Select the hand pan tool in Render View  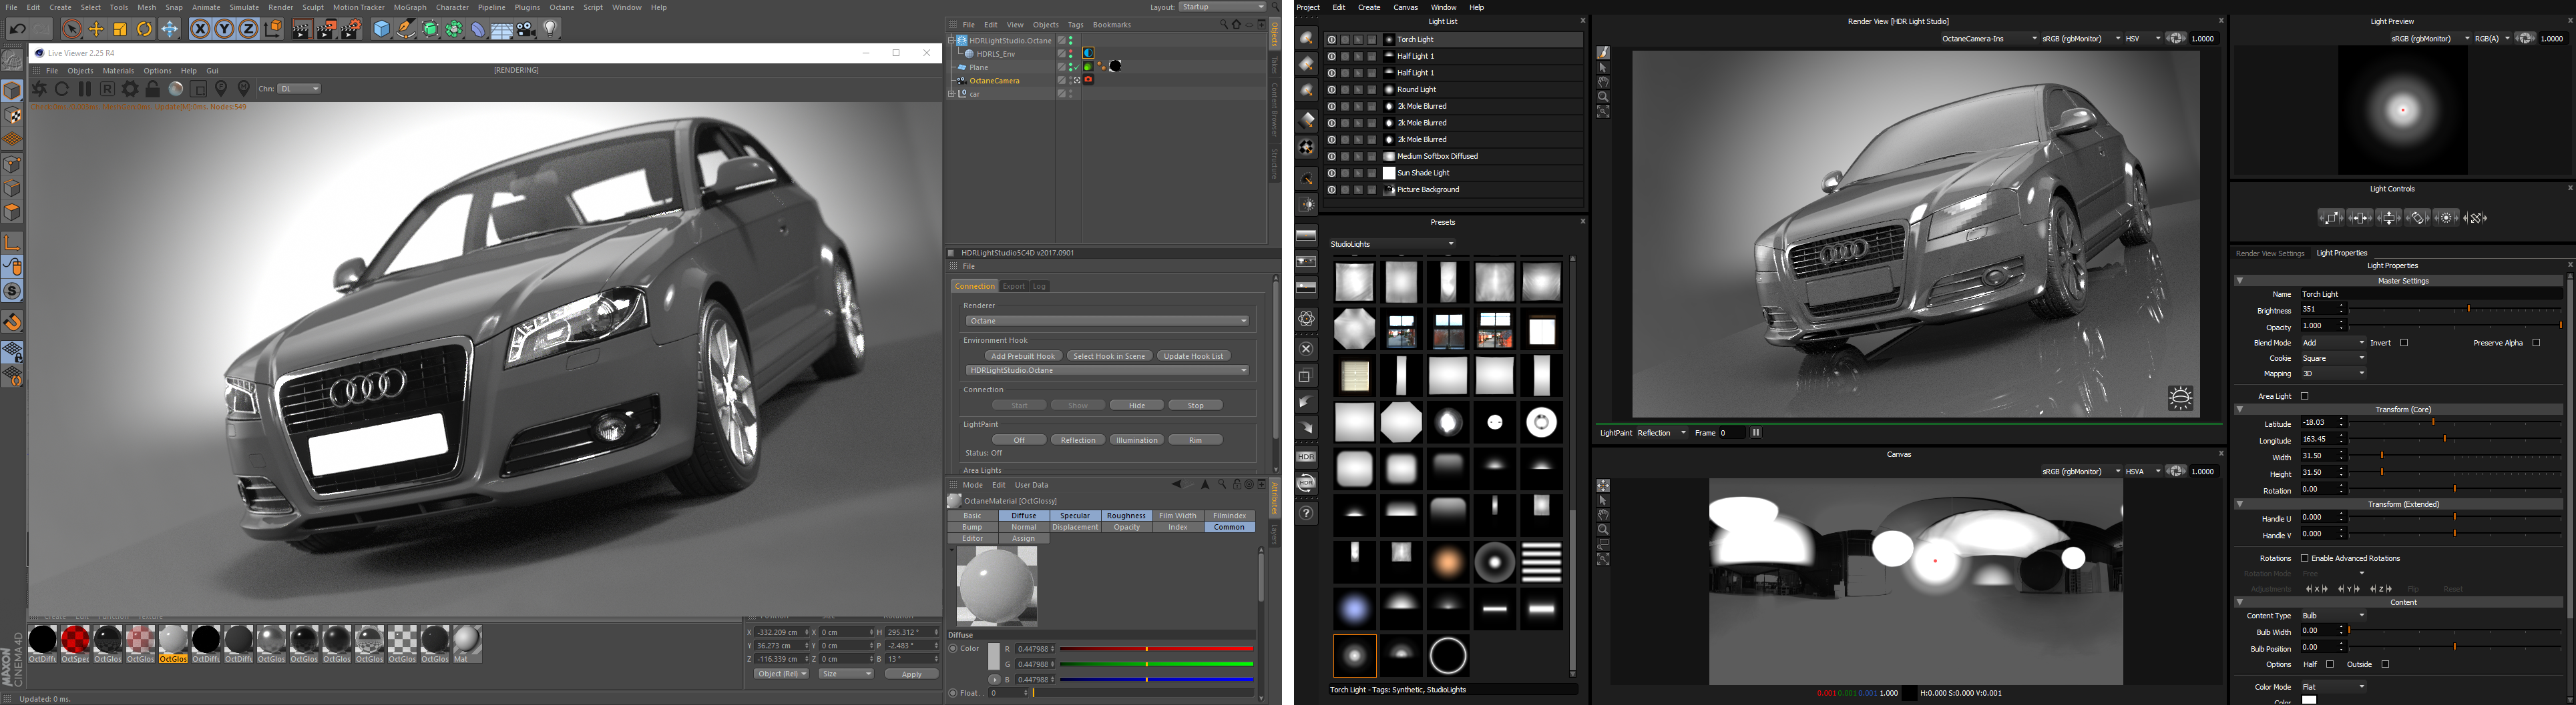coord(1603,83)
